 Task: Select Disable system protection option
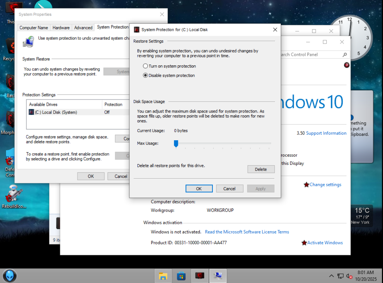click(x=146, y=76)
